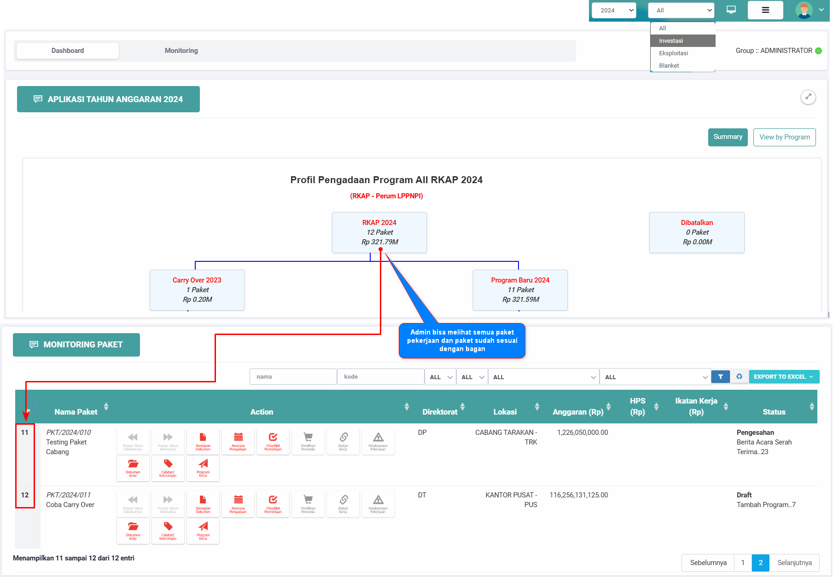Open Program Kerja for Coba Carry Over
The image size is (833, 577).
[203, 531]
